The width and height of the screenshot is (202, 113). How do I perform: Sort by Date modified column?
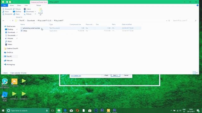point(127,24)
